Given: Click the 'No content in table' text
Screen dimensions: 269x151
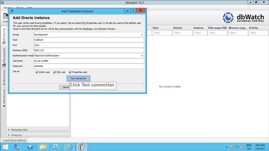Looking at the screenshot, I should (170, 87).
